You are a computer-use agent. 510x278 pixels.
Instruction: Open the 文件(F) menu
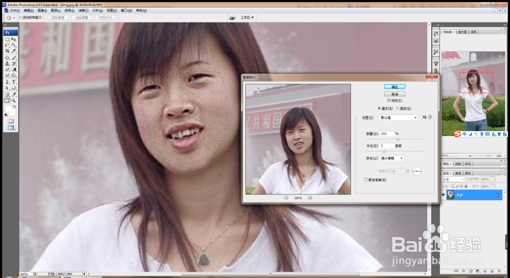15,10
